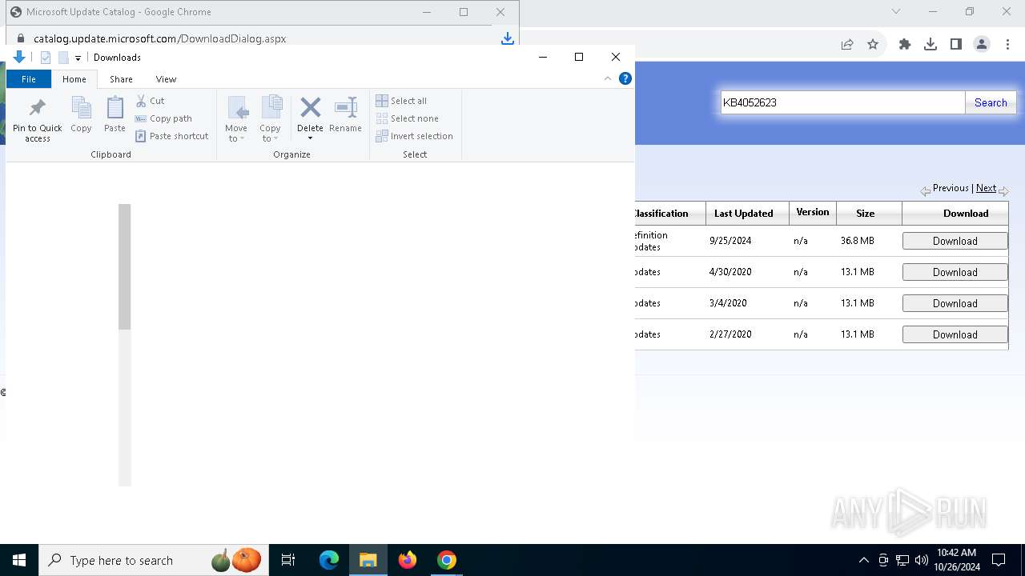Screen dimensions: 1025x576
Task: Click blue Downloads arrow in Explorer title bar
Action: tap(19, 57)
